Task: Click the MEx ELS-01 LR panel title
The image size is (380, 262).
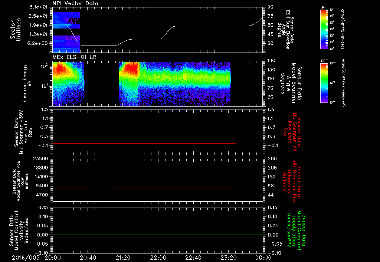Action: (74, 57)
